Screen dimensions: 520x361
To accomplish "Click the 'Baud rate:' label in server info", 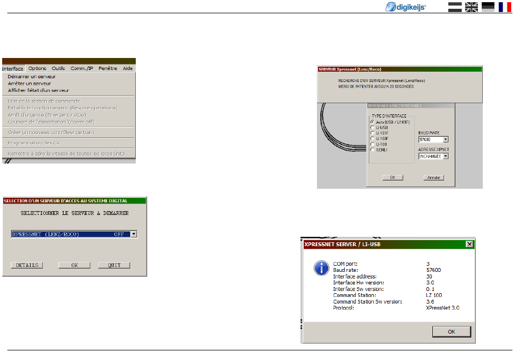I will coord(345,270).
